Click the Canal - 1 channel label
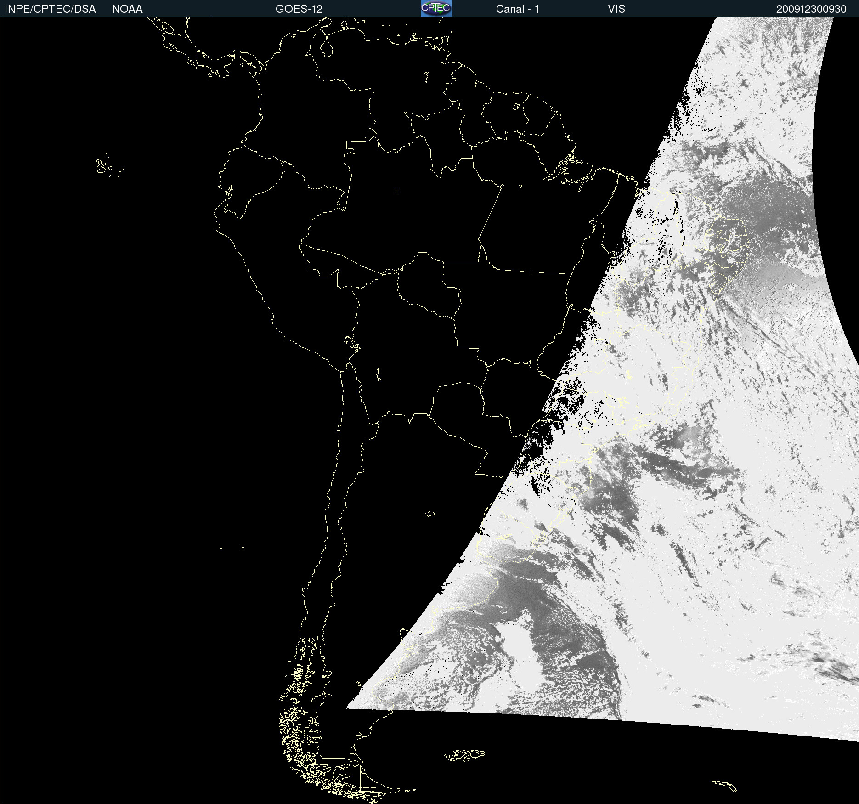This screenshot has width=859, height=804. point(518,9)
